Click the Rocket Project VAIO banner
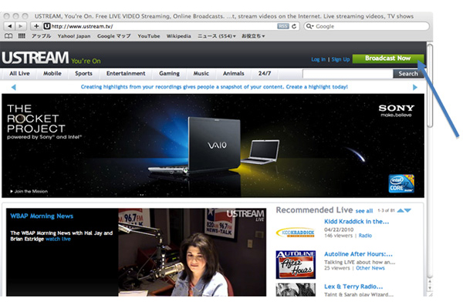This screenshot has height=308, width=463. (213, 146)
